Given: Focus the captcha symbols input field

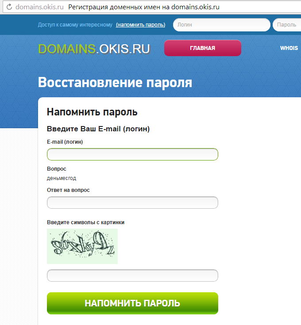Looking at the screenshot, I should coord(132,275).
